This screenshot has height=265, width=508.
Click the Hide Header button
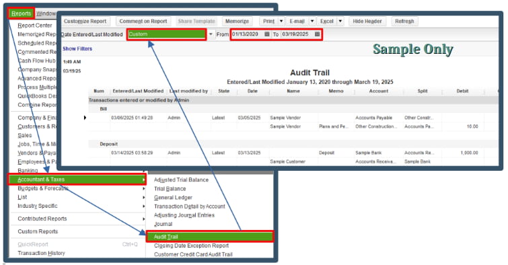[x=367, y=21]
